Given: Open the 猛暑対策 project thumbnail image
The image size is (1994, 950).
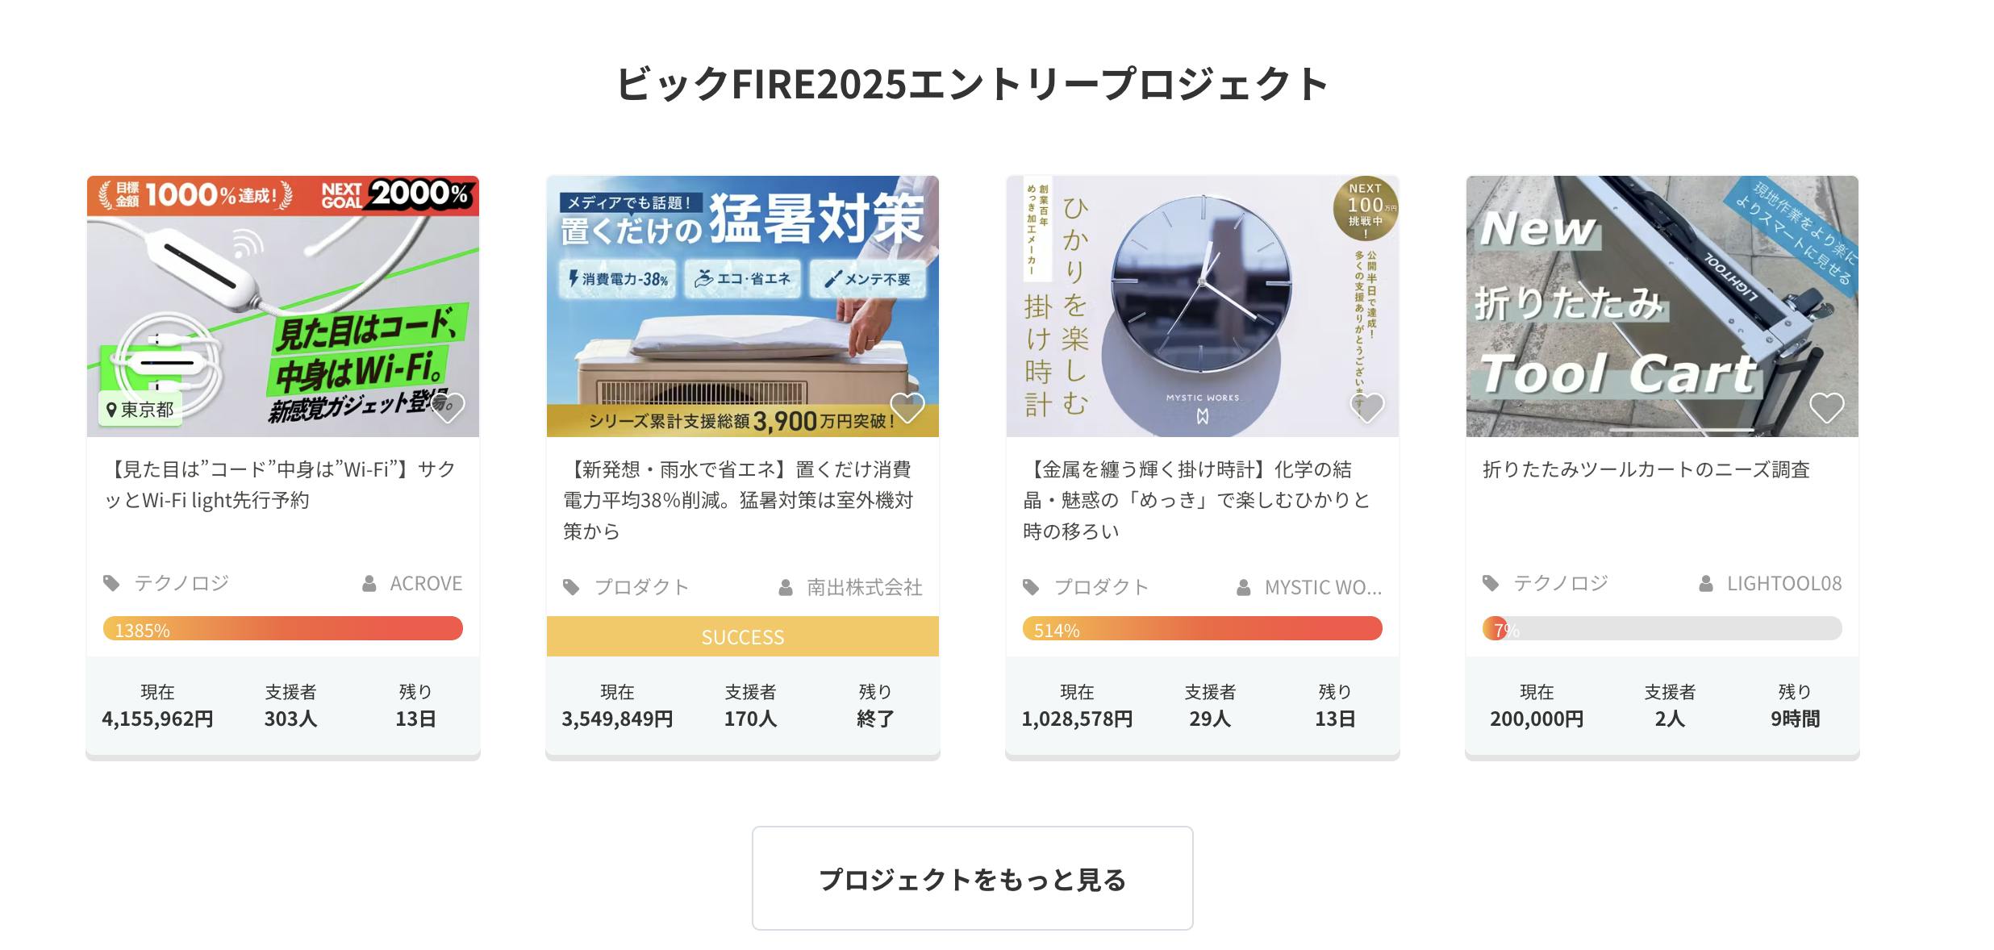Looking at the screenshot, I should click(x=742, y=306).
